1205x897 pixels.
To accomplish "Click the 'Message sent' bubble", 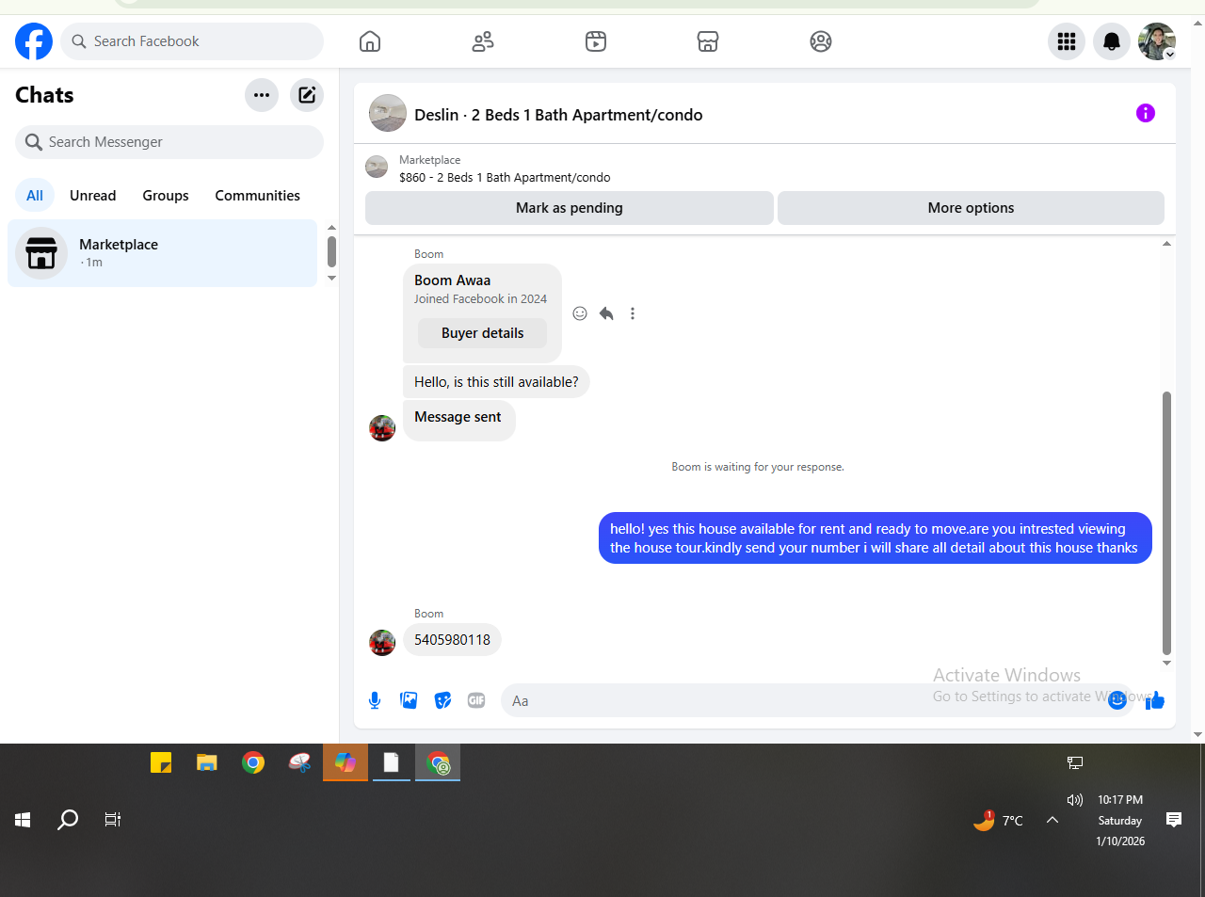I will [x=458, y=422].
